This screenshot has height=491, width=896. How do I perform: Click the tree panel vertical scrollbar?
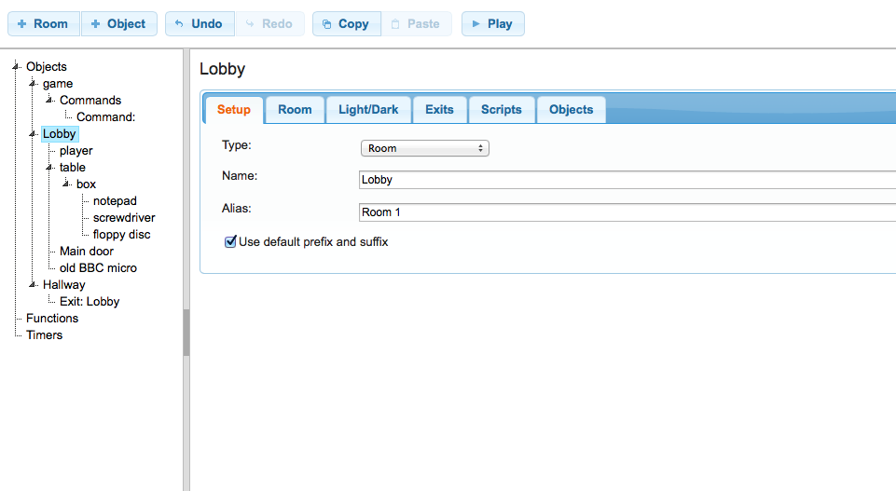[186, 332]
